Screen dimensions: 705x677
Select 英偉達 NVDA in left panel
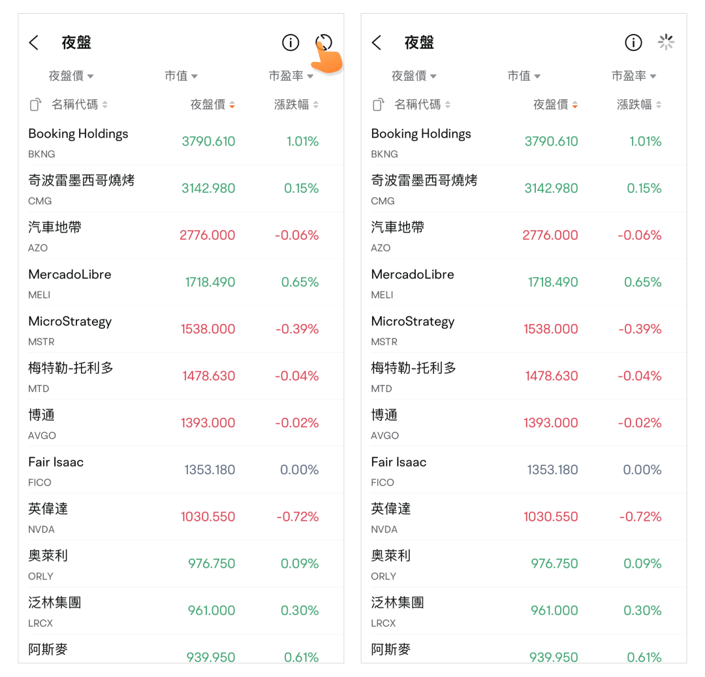pos(48,517)
